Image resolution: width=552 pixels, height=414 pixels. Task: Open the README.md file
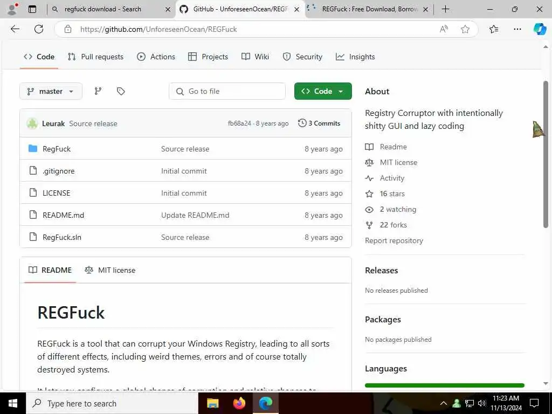tap(64, 215)
